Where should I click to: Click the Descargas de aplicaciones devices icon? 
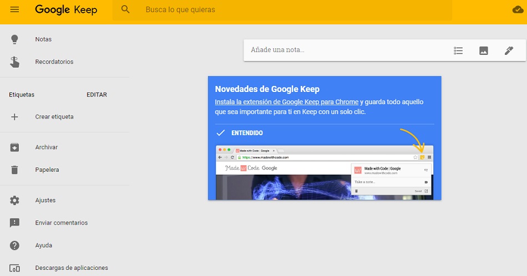14,268
